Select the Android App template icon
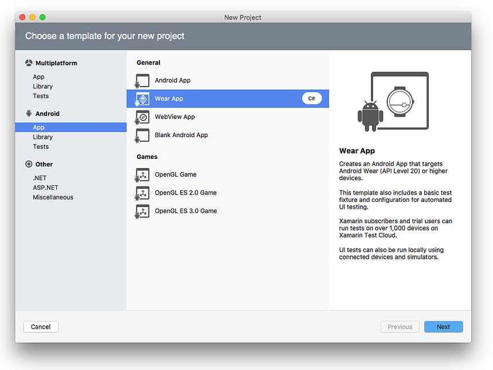This screenshot has height=370, width=493. click(142, 80)
